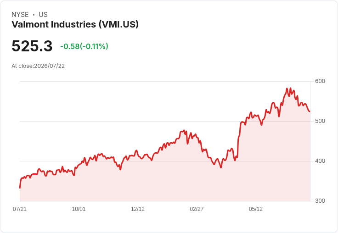Click the 600 price axis label
Image resolution: width=338 pixels, height=233 pixels.
[x=320, y=81]
